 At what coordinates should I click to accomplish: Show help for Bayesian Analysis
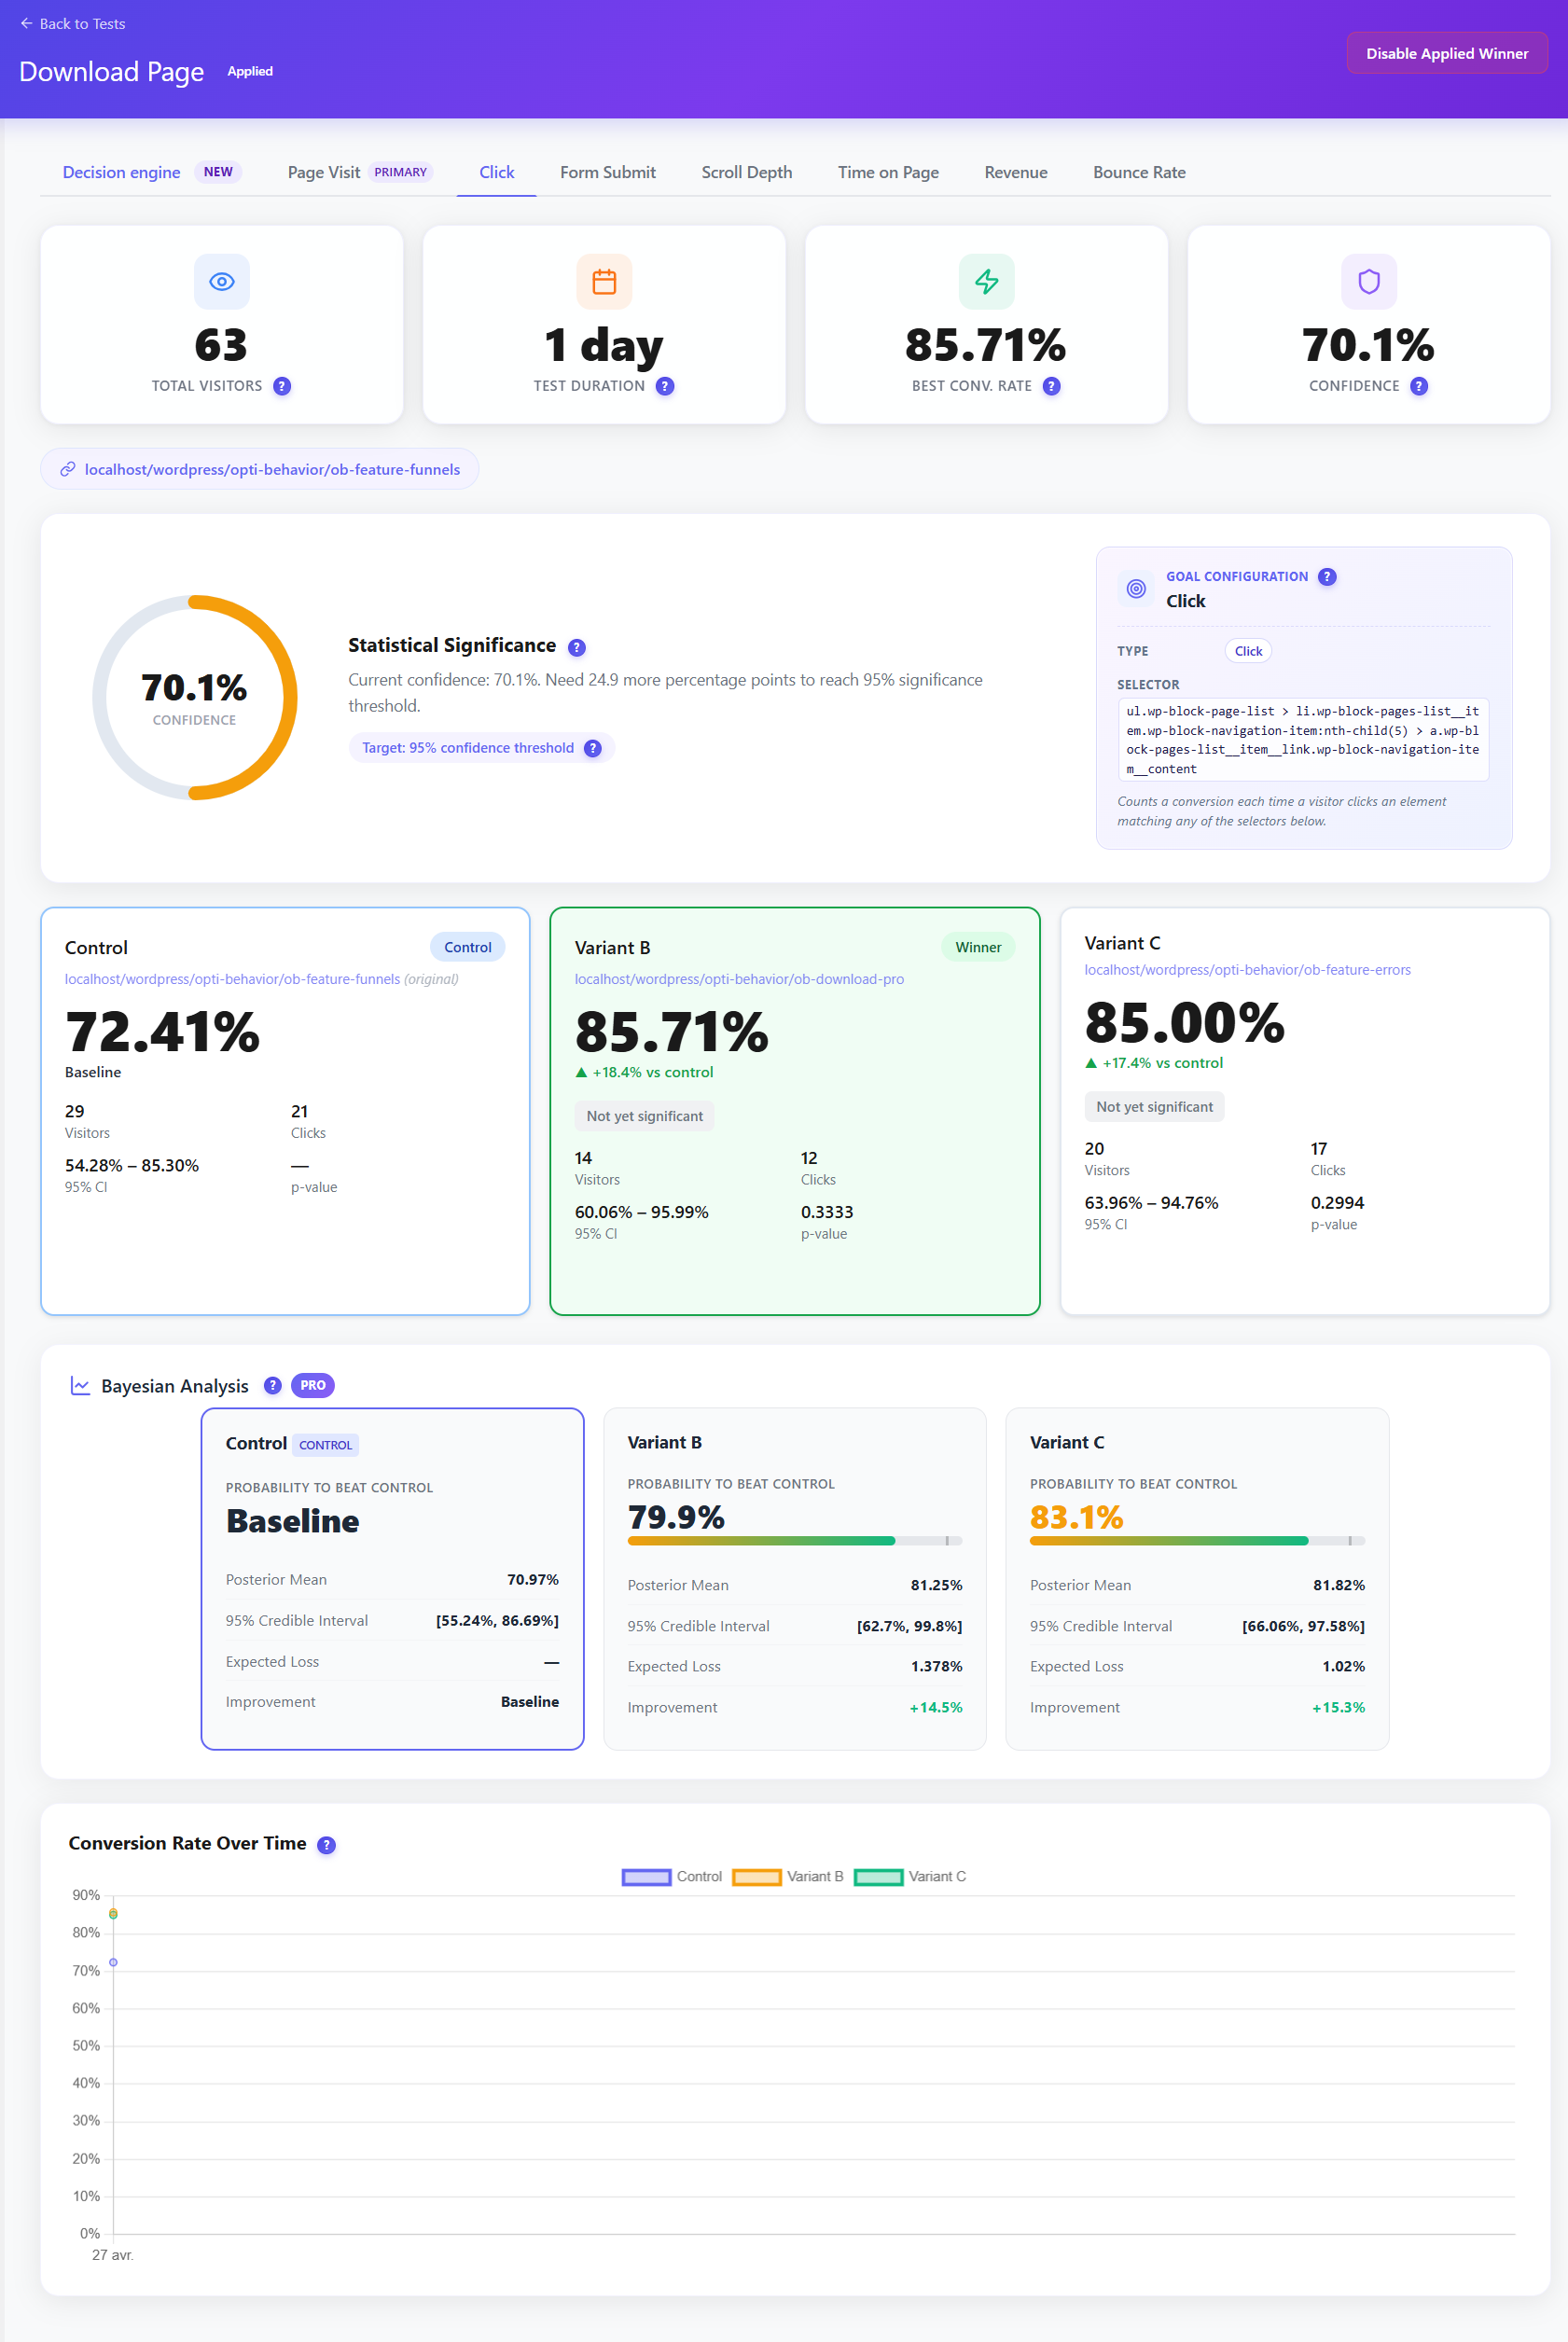click(x=272, y=1386)
